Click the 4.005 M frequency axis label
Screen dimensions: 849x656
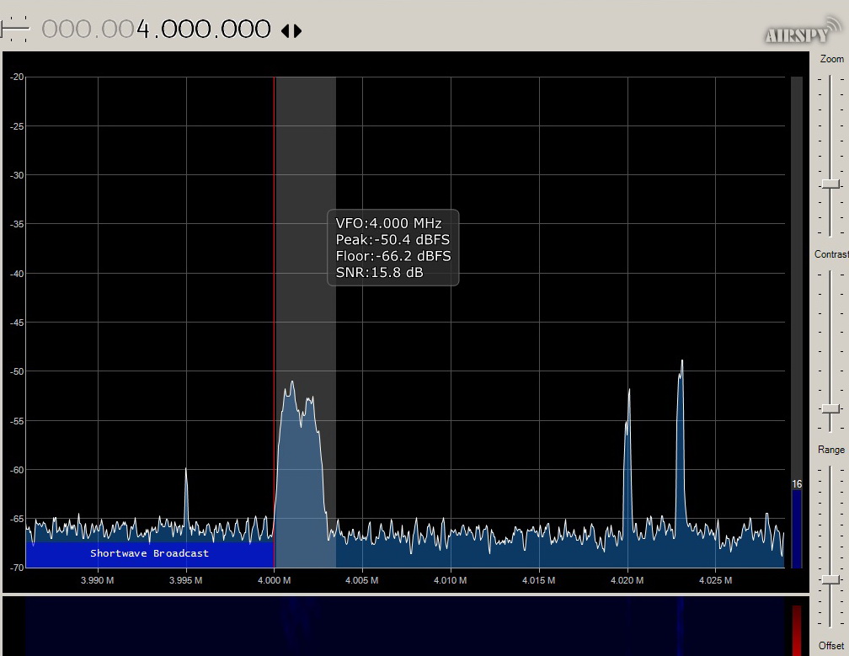pyautogui.click(x=361, y=580)
